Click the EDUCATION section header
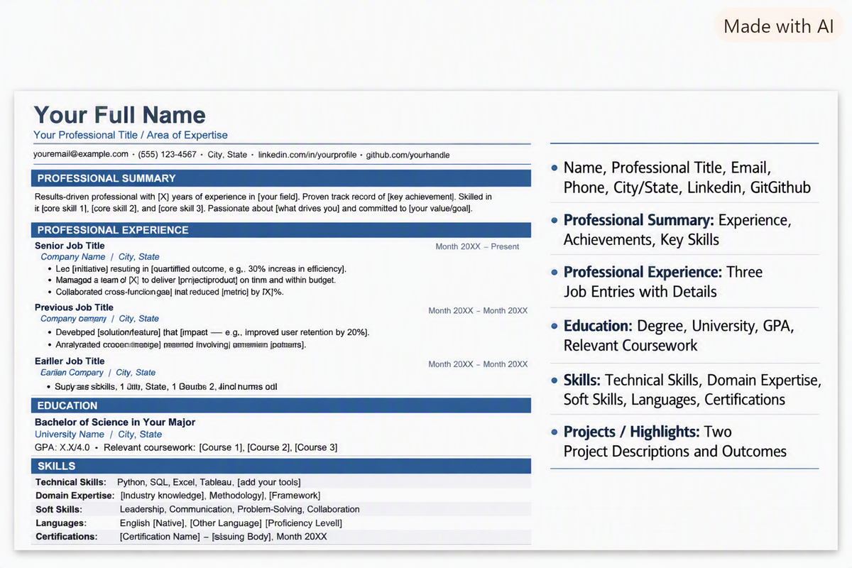Image resolution: width=852 pixels, height=568 pixels. pos(281,405)
